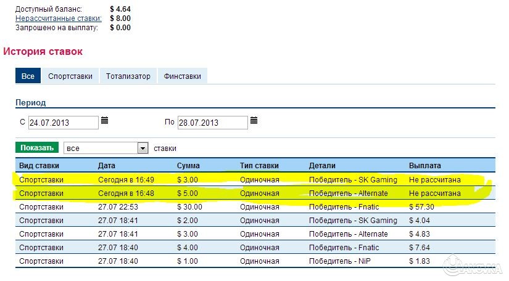
Task: Open calendar picker beside start date field
Action: point(104,121)
